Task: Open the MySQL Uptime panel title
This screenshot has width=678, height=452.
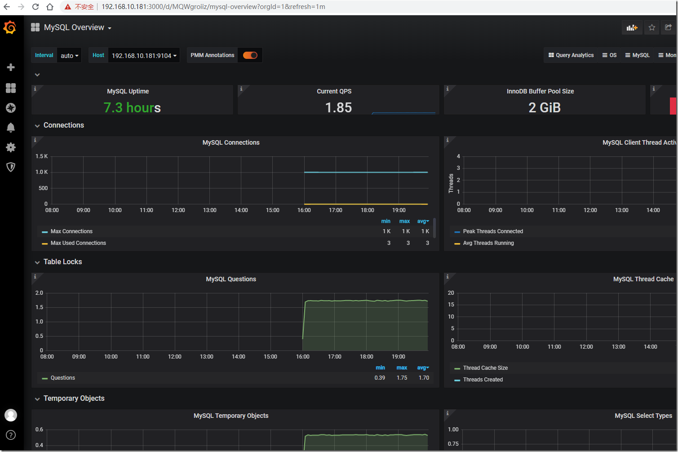Action: pyautogui.click(x=128, y=91)
